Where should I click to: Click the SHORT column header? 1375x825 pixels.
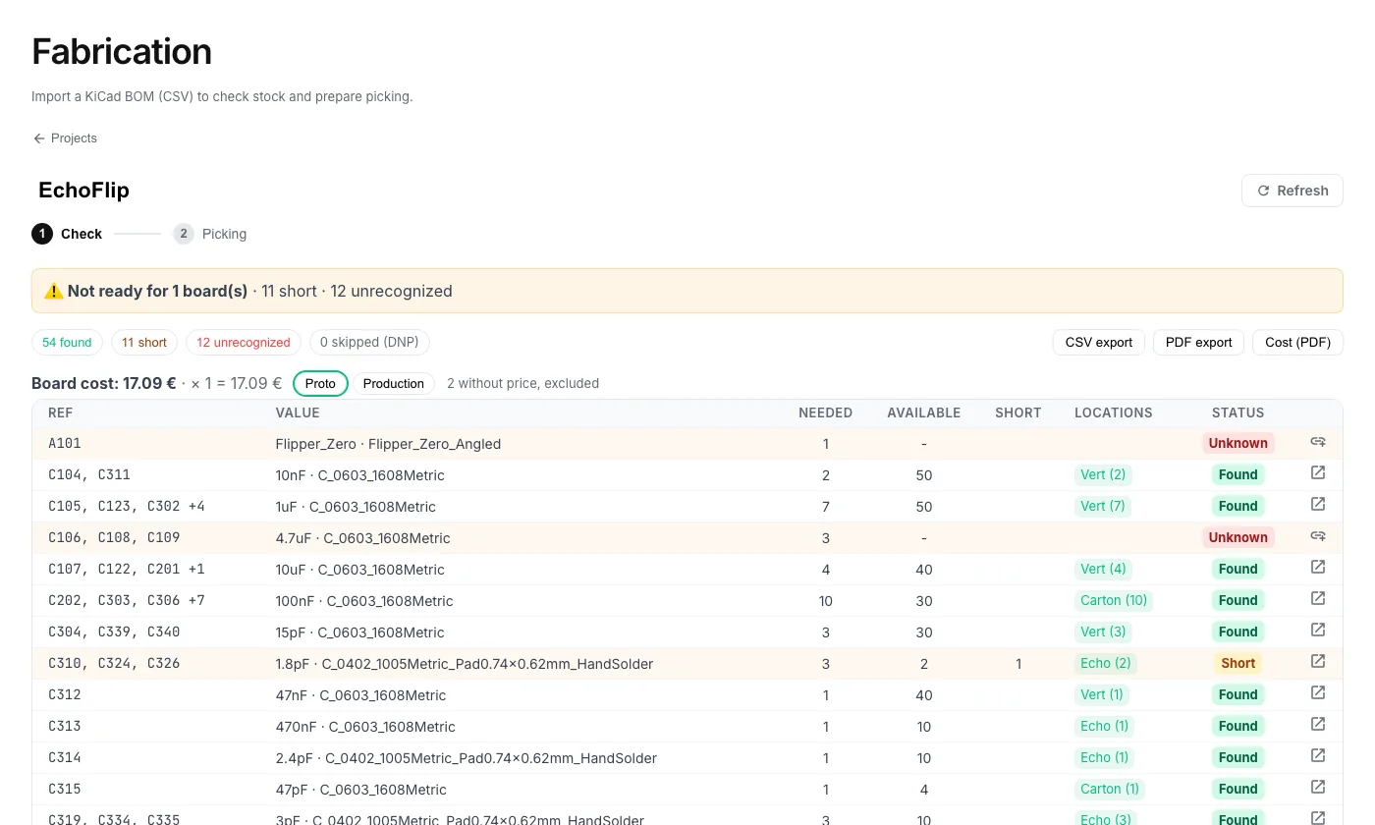click(x=1017, y=412)
